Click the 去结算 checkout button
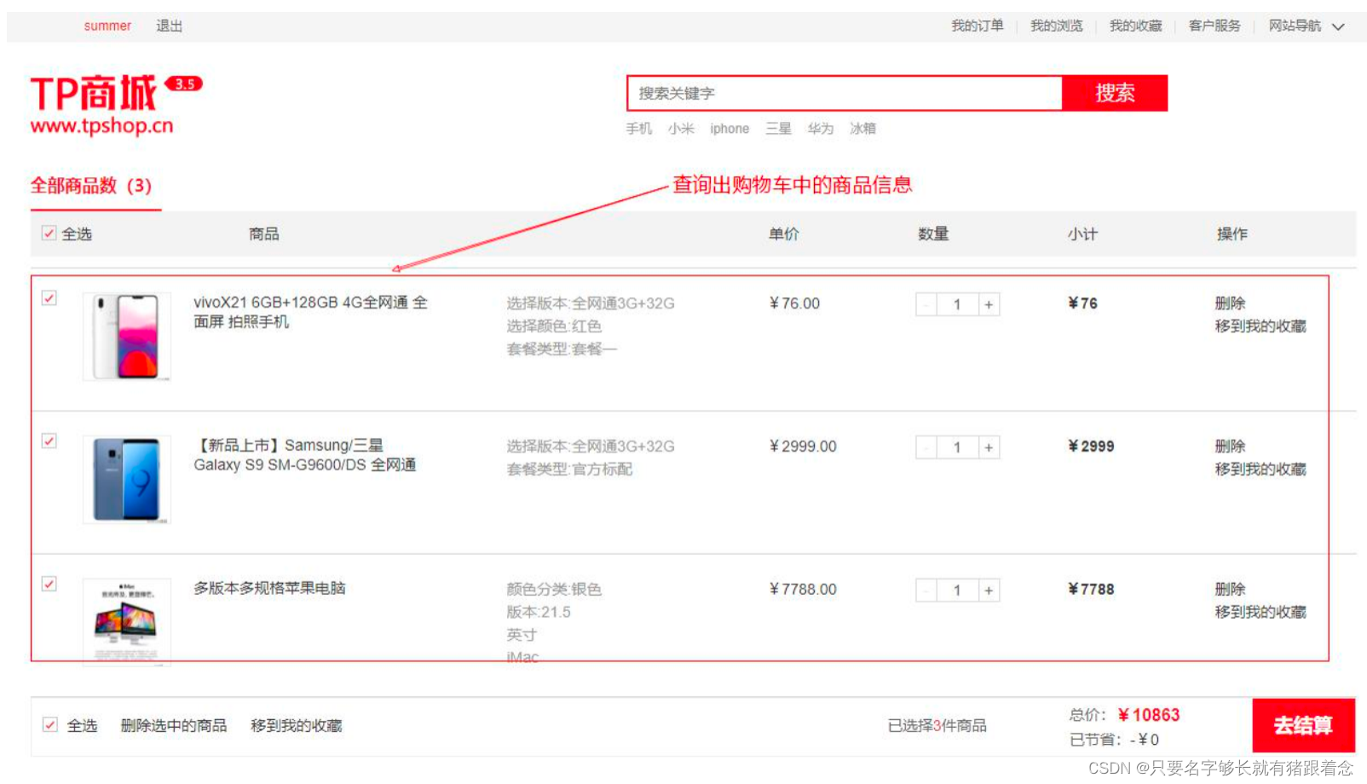Viewport: 1367px width, 784px height. tap(1303, 725)
